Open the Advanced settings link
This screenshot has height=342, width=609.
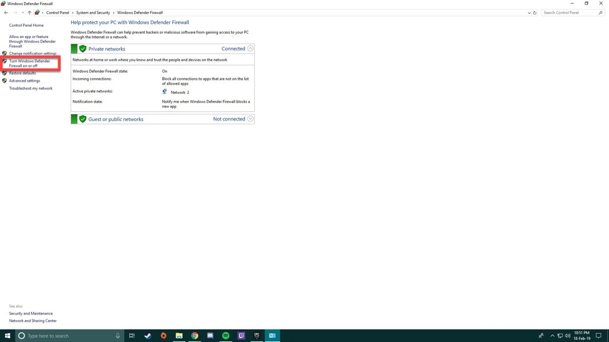pyautogui.click(x=24, y=81)
